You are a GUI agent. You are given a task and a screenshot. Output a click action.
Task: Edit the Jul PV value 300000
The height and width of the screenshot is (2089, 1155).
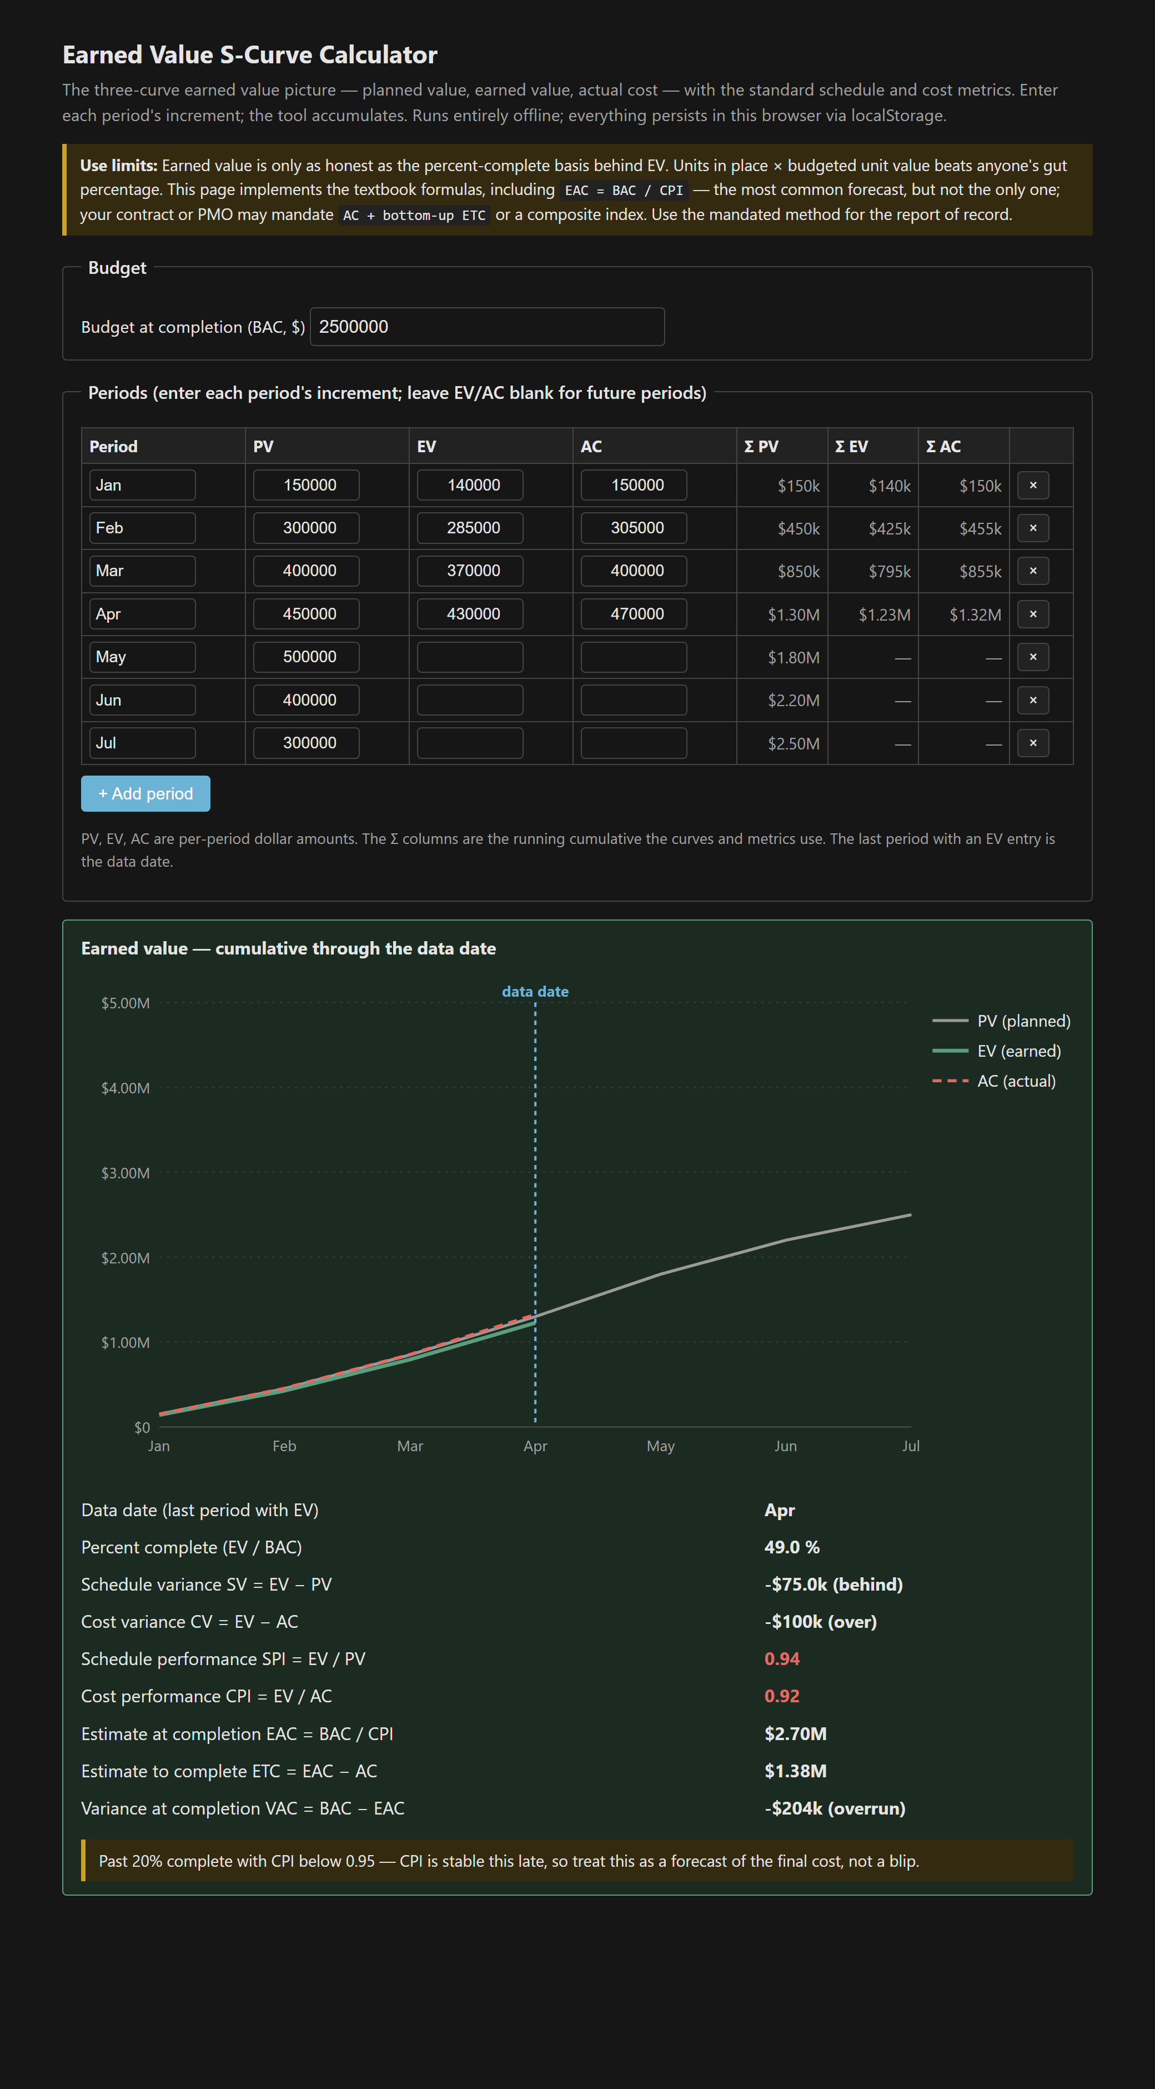[307, 743]
